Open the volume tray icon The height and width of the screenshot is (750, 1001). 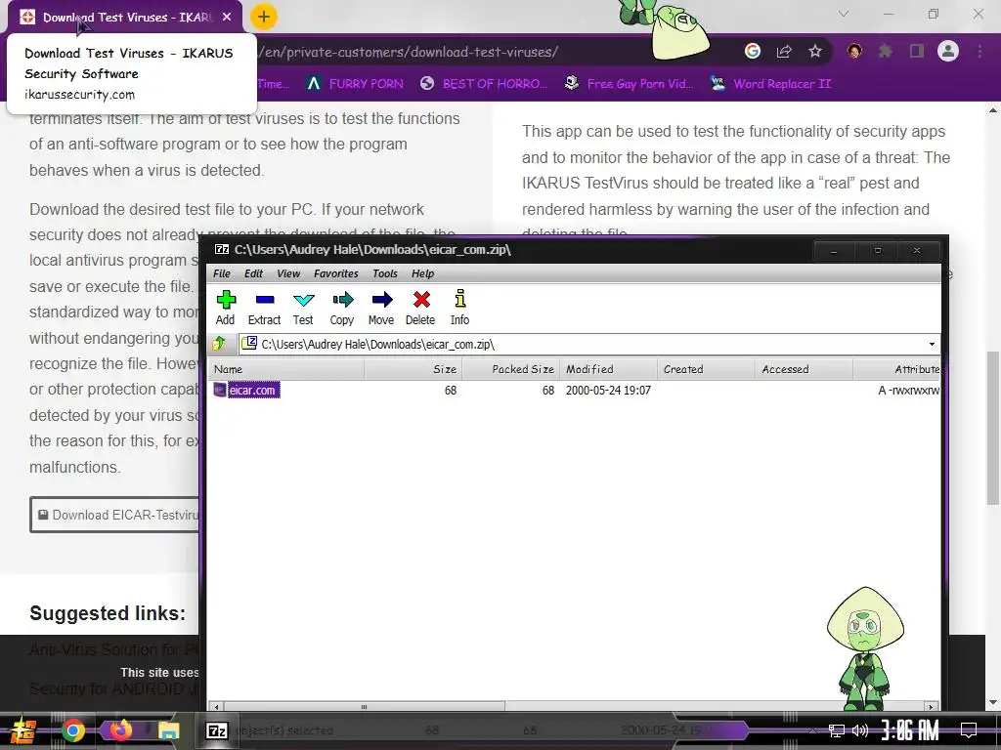click(860, 730)
